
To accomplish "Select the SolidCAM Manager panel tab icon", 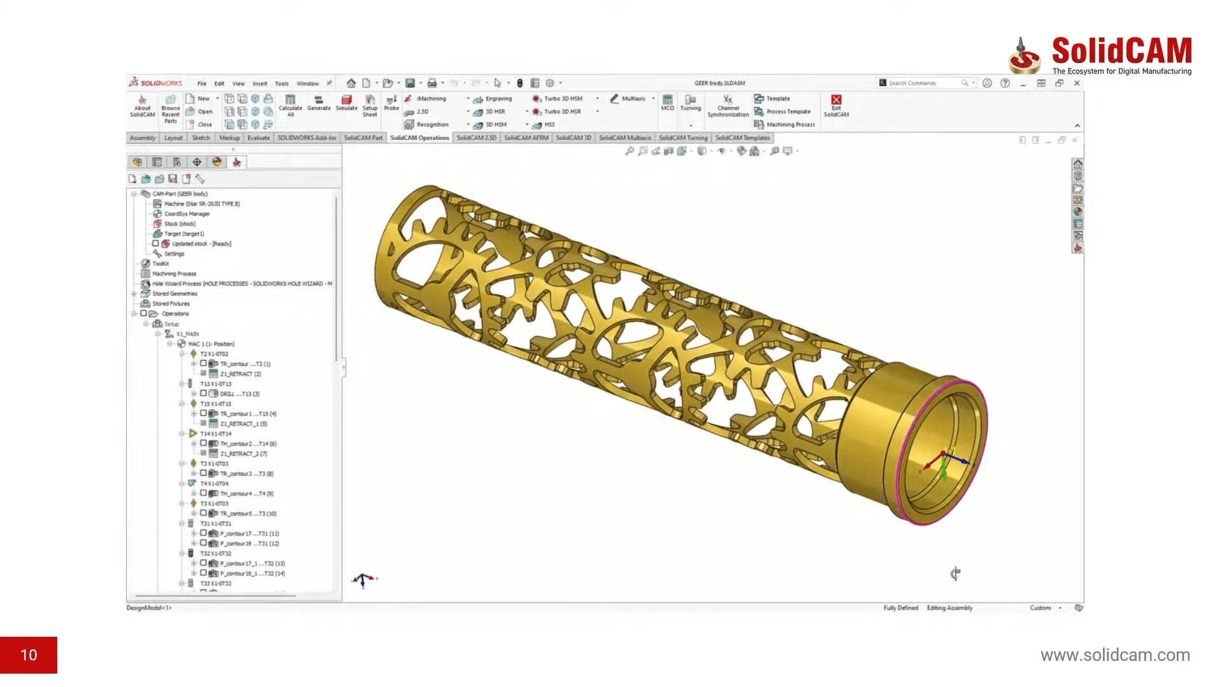I will [x=237, y=162].
